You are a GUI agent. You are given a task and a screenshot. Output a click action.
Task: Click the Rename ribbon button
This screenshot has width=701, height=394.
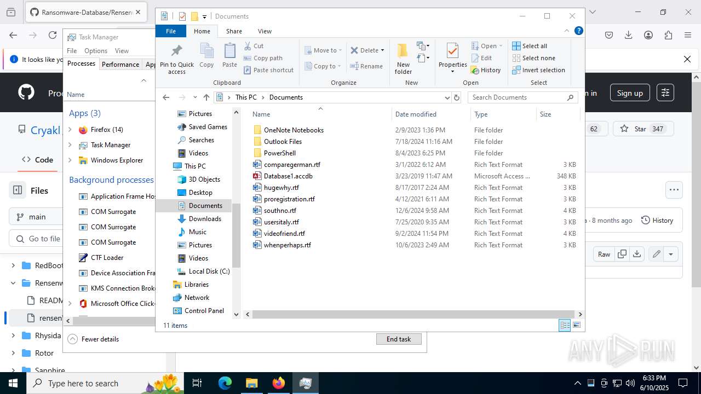[366, 66]
